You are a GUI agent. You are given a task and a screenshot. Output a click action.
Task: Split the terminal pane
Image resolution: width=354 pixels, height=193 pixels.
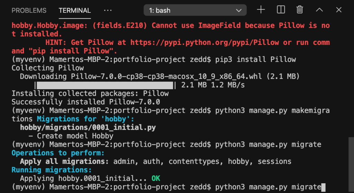click(x=281, y=10)
